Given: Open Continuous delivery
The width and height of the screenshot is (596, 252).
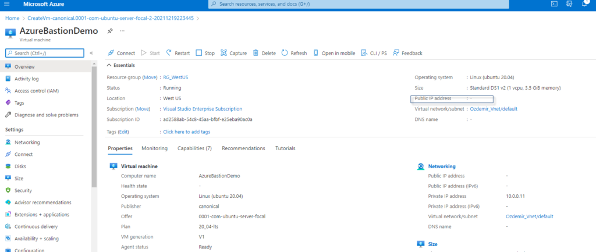Looking at the screenshot, I should tap(36, 227).
